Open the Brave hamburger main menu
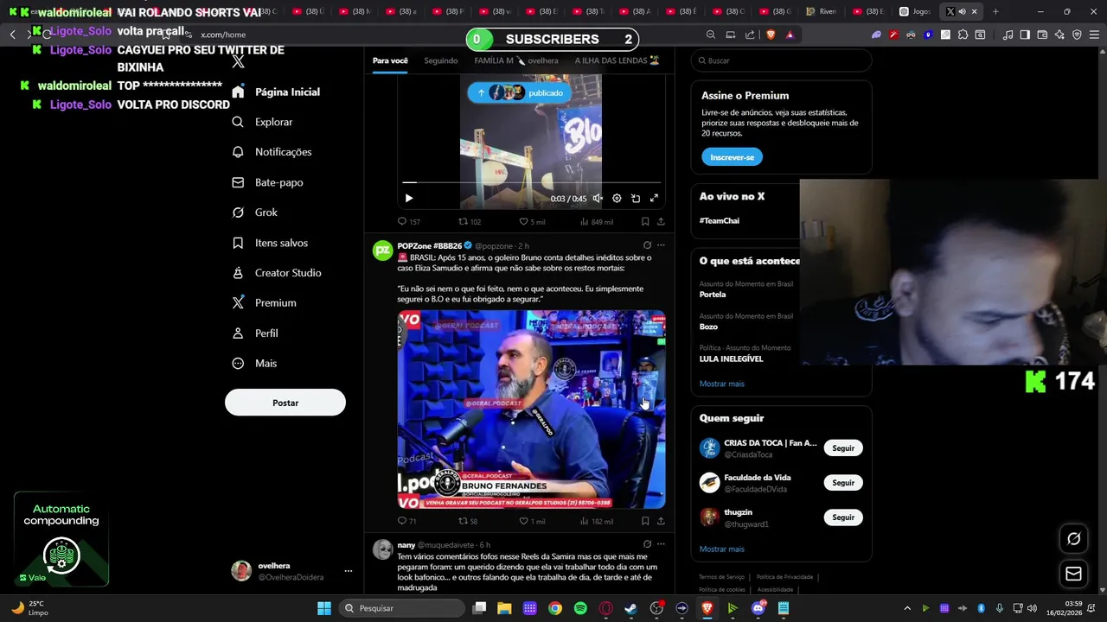The height and width of the screenshot is (622, 1107). pyautogui.click(x=1094, y=35)
